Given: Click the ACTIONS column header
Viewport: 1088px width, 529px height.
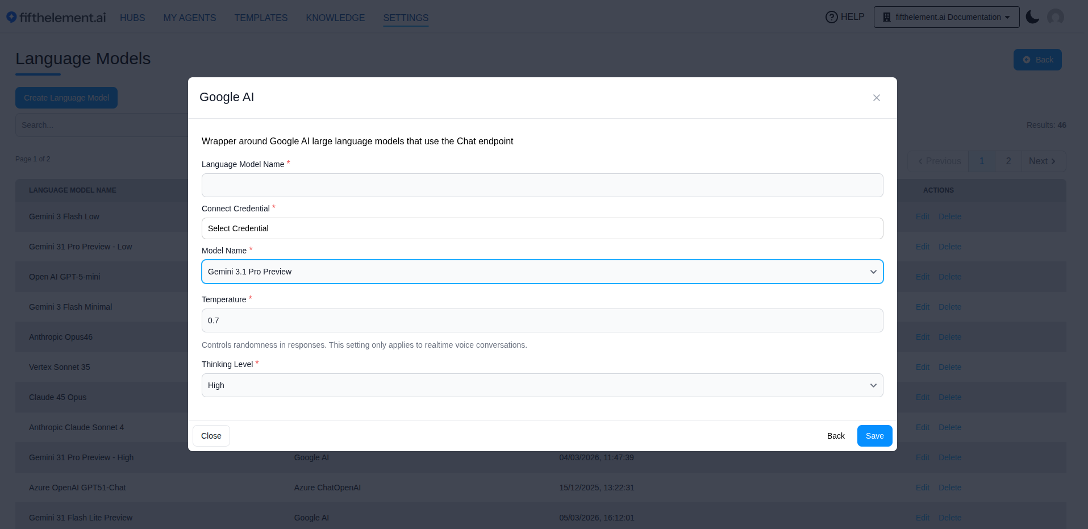Looking at the screenshot, I should [x=939, y=190].
